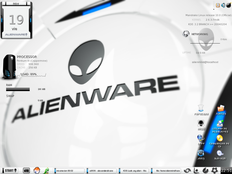Open the home folder house icon
232x174 pixels.
point(37,171)
